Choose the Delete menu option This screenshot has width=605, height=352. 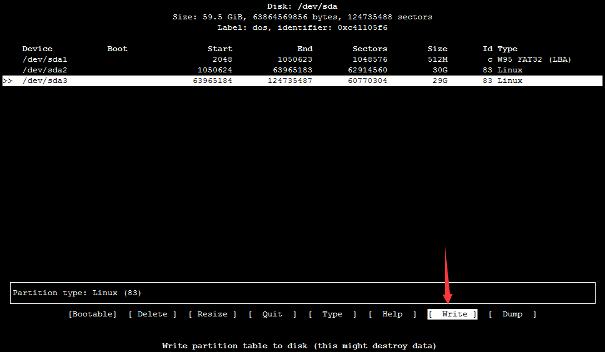tap(152, 314)
